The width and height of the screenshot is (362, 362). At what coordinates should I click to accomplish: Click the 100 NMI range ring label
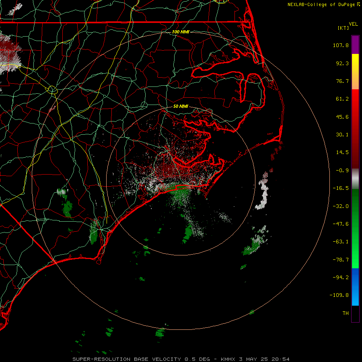pos(181,32)
